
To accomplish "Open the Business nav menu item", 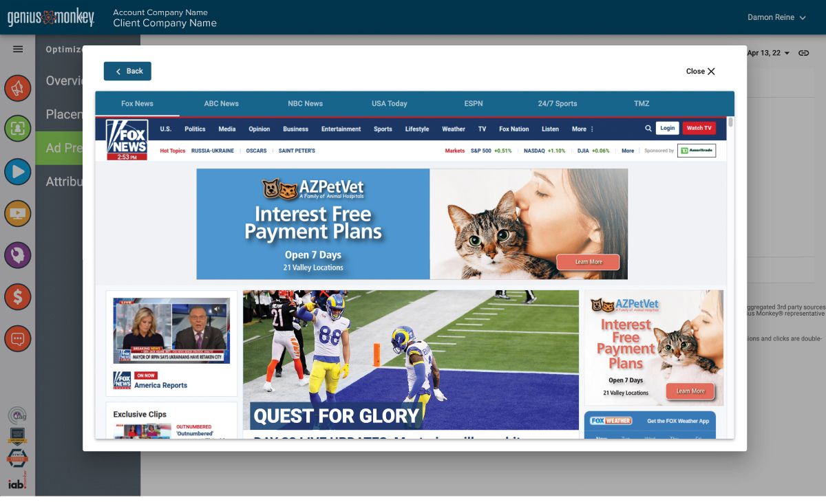I will point(295,129).
